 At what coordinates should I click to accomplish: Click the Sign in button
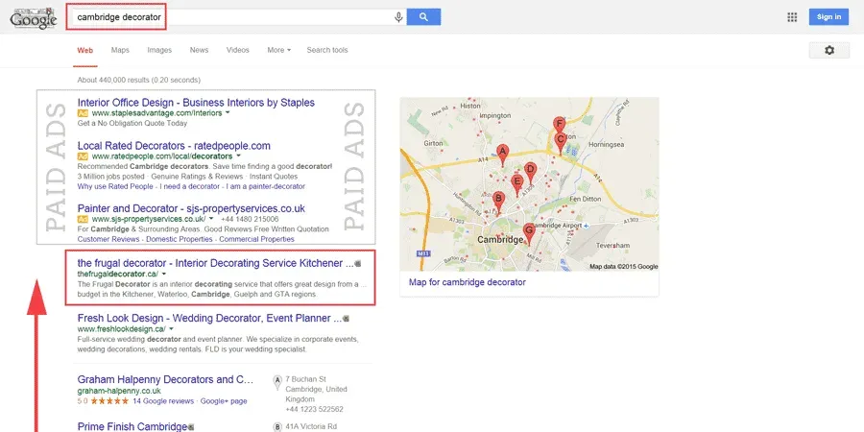tap(828, 17)
